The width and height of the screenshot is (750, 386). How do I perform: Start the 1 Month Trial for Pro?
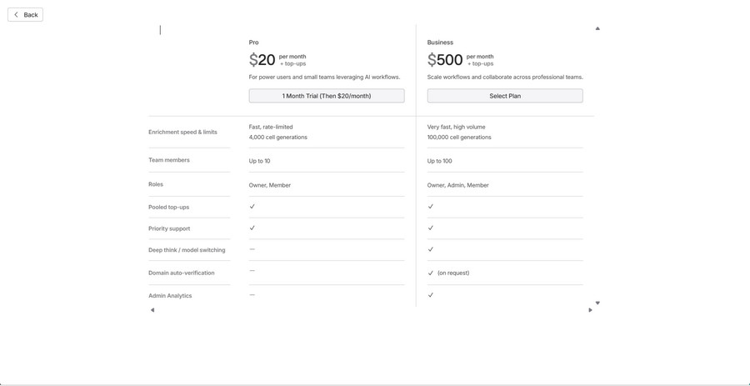point(327,96)
